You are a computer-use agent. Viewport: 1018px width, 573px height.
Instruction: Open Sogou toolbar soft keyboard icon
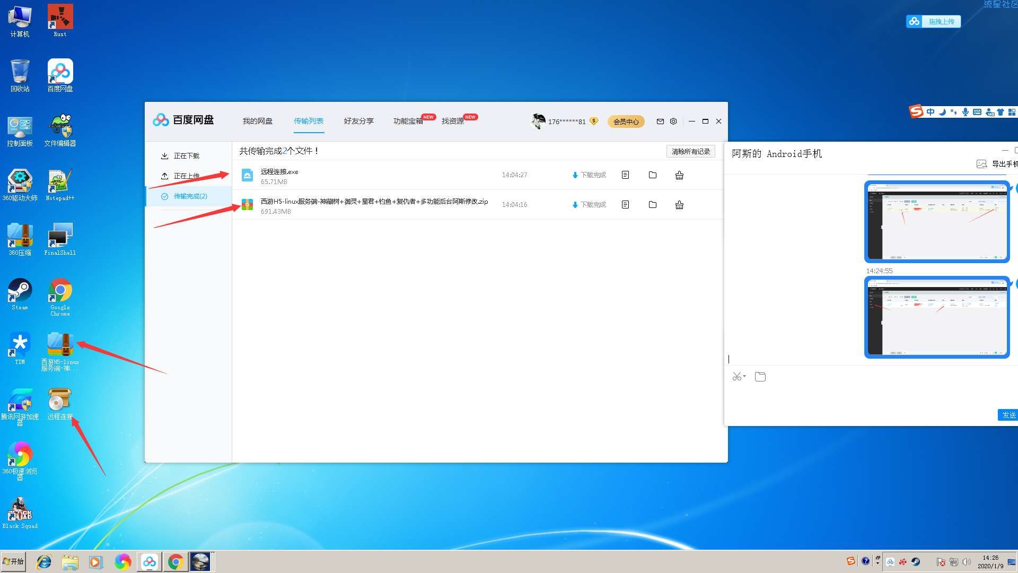[977, 112]
